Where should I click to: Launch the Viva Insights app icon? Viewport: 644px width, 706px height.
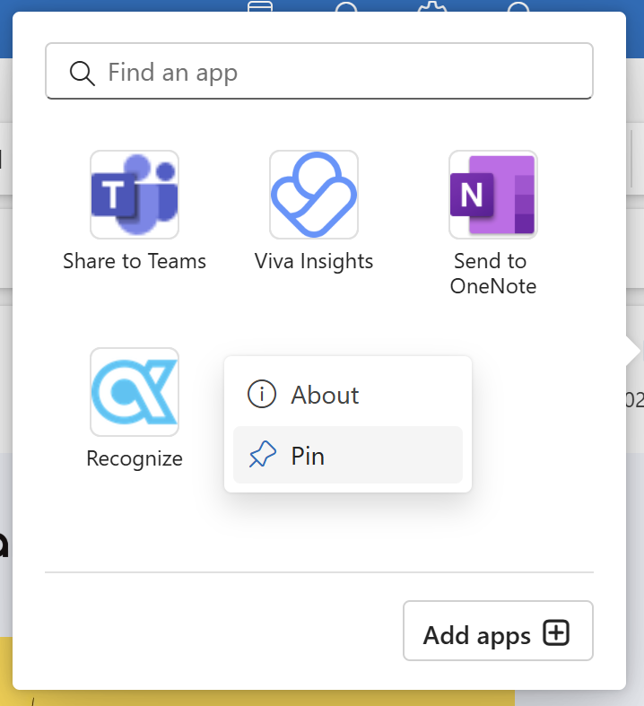[314, 195]
